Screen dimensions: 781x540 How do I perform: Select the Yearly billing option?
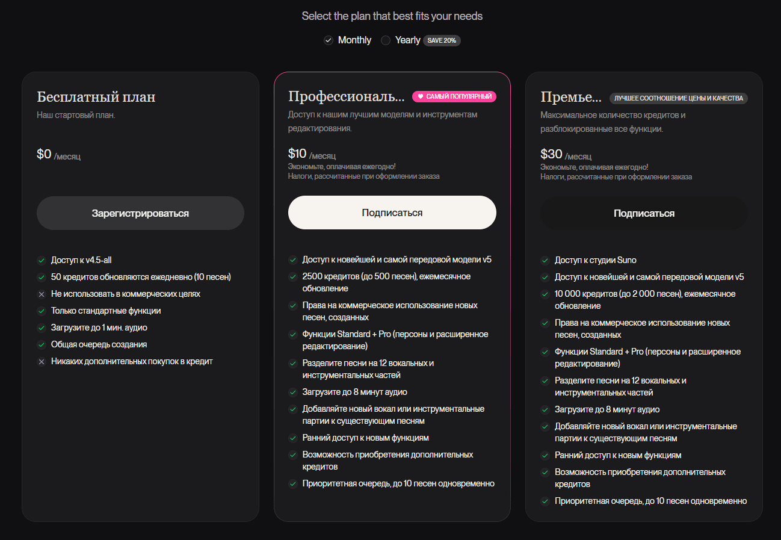tap(386, 40)
